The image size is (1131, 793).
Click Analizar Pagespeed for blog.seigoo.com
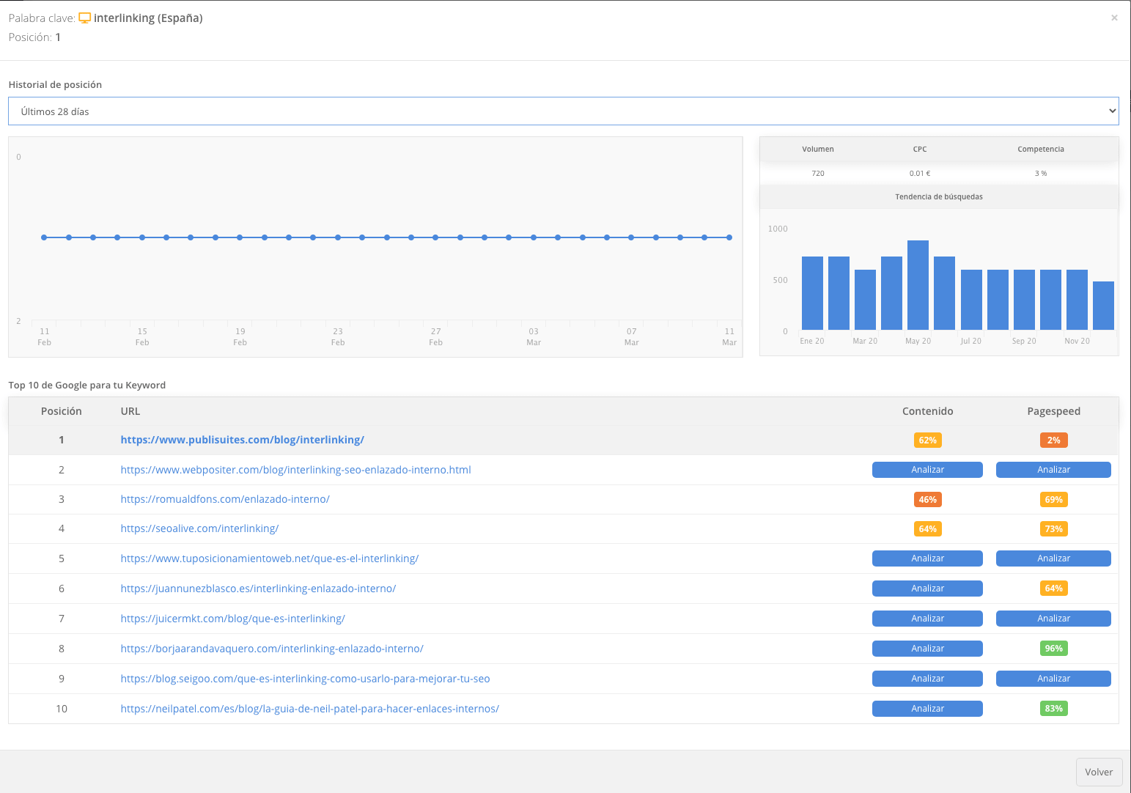1053,678
